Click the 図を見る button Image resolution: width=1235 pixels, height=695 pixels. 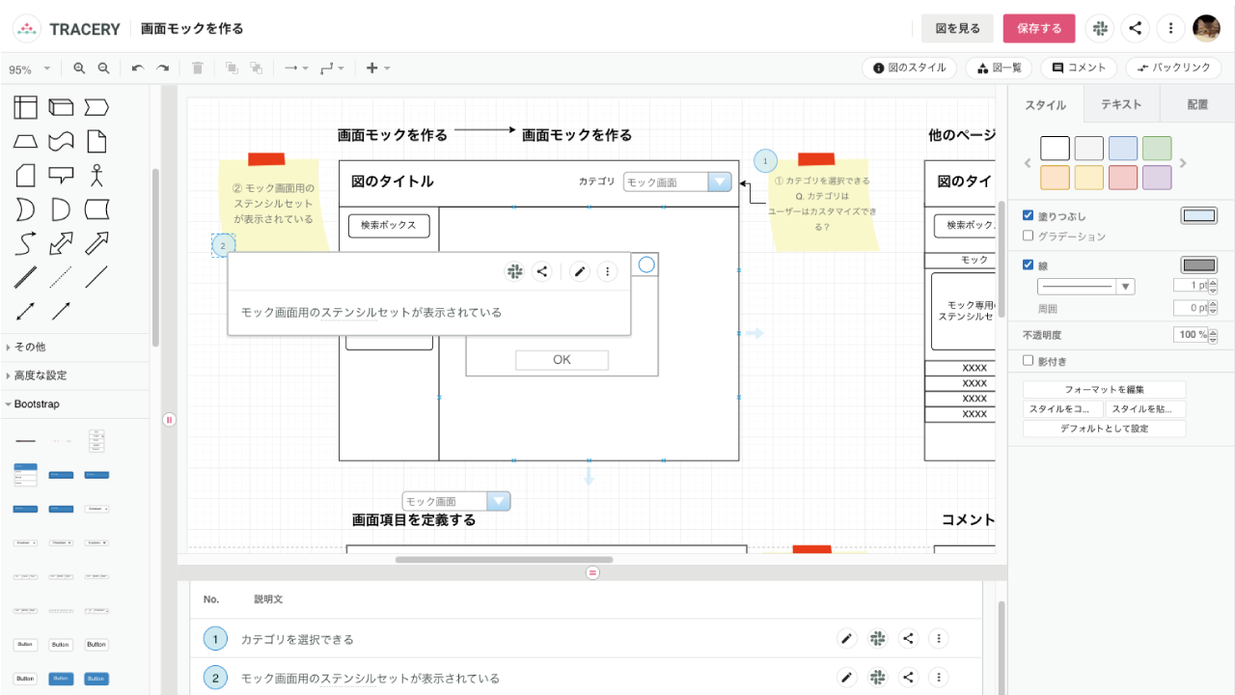click(x=957, y=28)
